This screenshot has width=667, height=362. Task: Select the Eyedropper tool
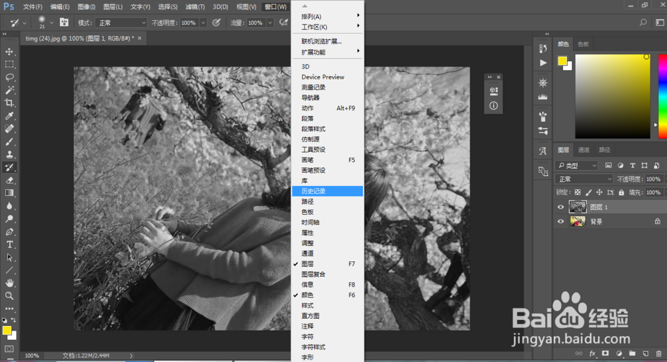9,115
